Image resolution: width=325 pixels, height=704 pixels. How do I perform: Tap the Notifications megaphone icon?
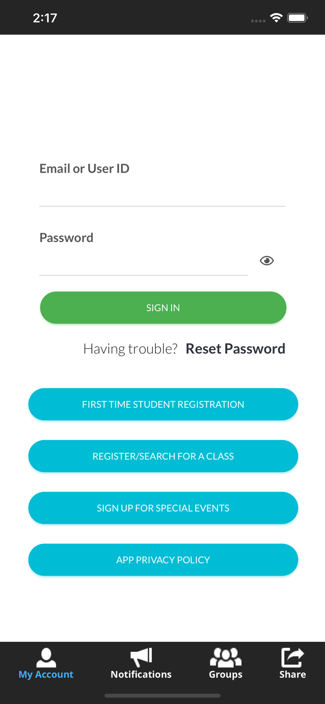[141, 657]
